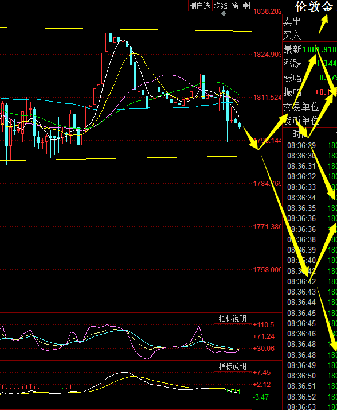Select the 最新 latest price value
This screenshot has height=410, width=337.
(x=320, y=49)
